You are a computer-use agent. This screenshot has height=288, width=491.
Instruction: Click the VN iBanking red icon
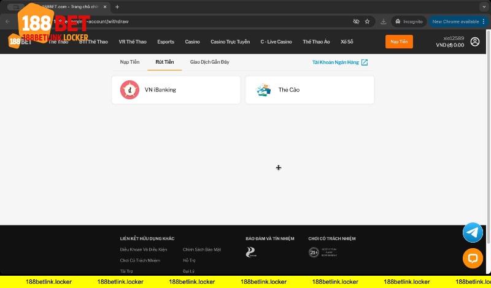point(130,89)
